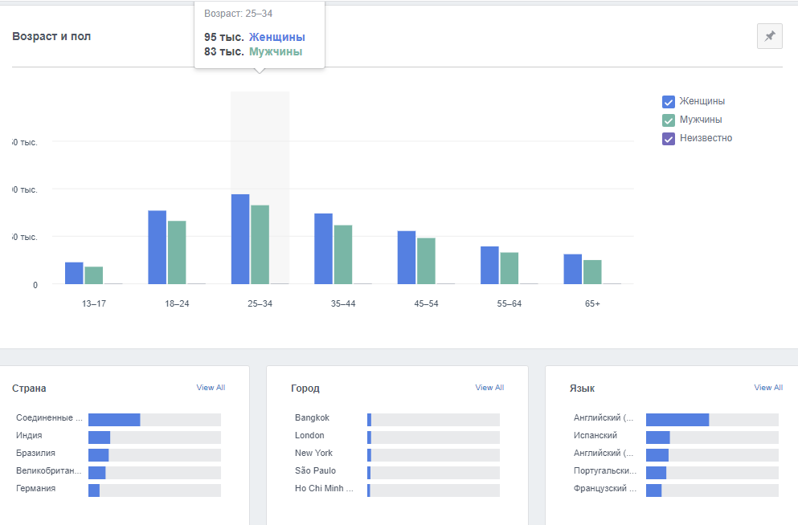This screenshot has height=525, width=798.
Task: Open View All in the Язык panel
Action: [767, 388]
